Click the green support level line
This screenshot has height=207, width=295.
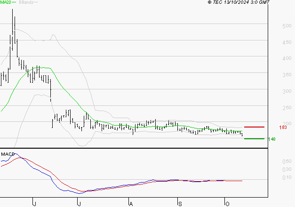pyautogui.click(x=254, y=139)
